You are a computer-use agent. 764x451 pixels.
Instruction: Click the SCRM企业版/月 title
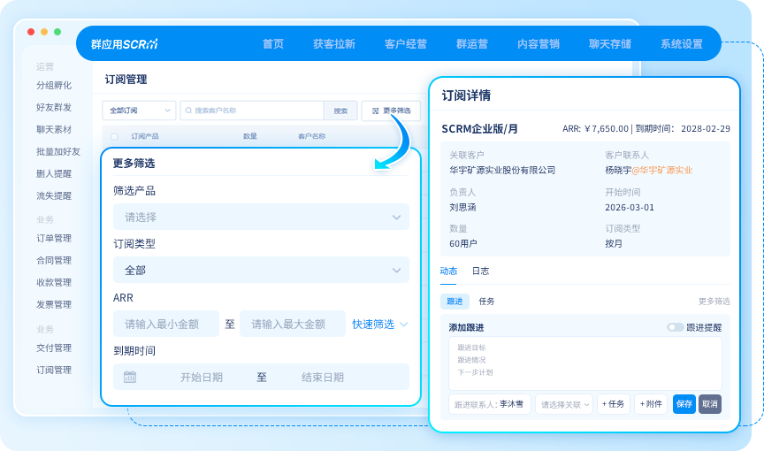coord(479,129)
